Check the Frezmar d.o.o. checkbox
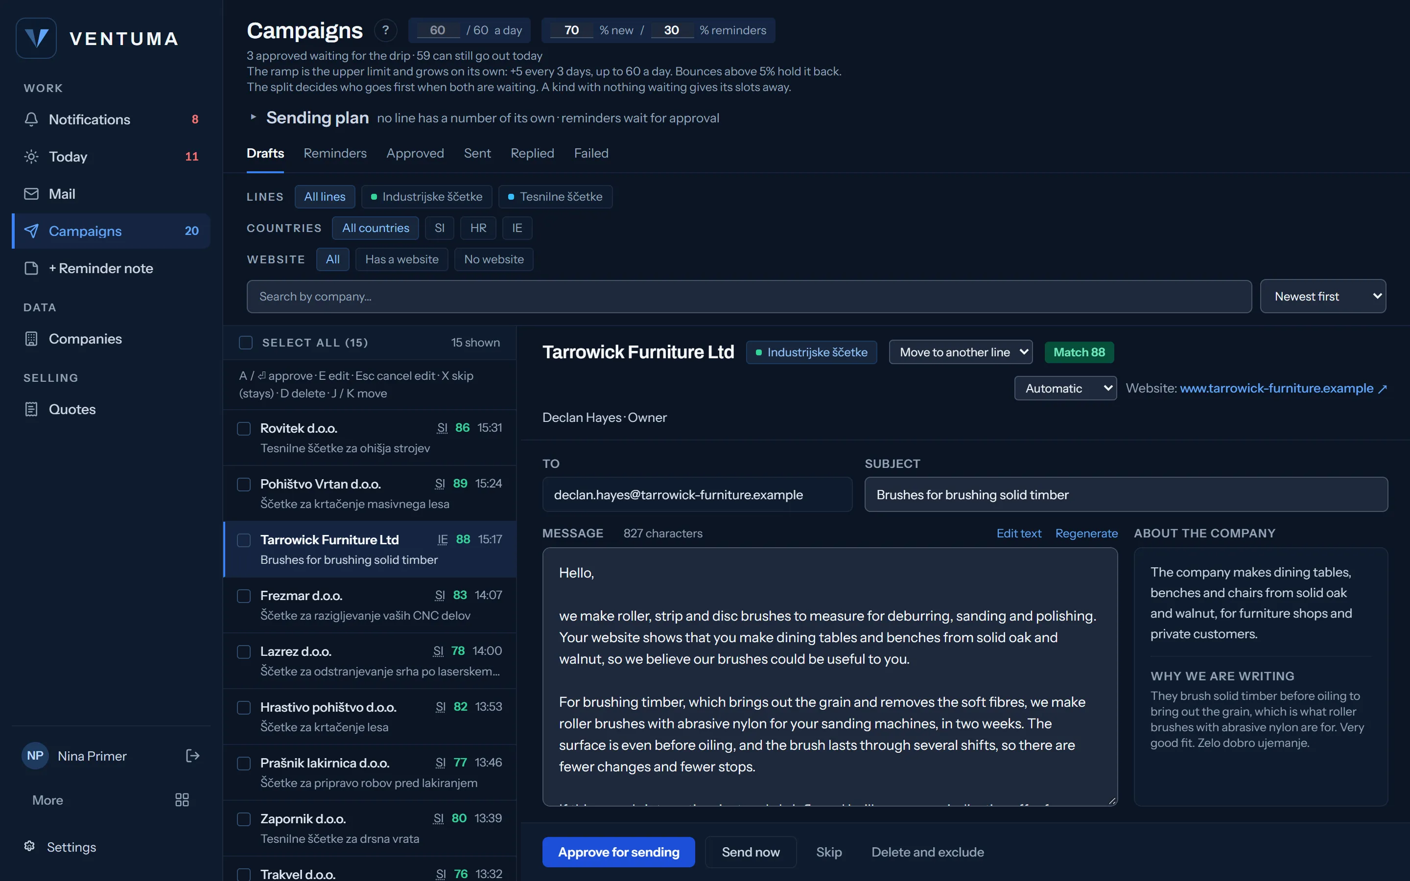 [x=244, y=596]
